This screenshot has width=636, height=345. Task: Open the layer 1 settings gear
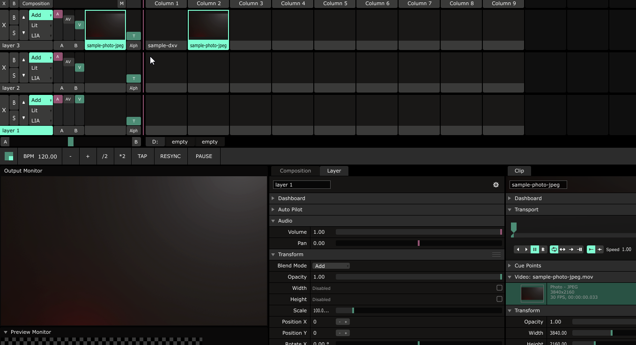(x=496, y=185)
